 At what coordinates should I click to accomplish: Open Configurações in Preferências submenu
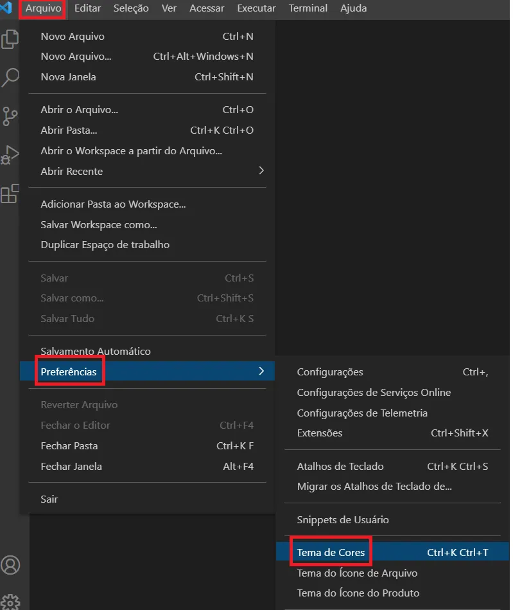tap(392, 372)
